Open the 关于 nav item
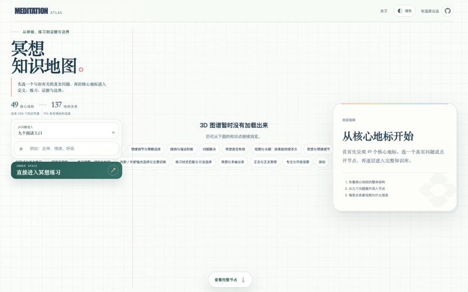 tap(384, 11)
